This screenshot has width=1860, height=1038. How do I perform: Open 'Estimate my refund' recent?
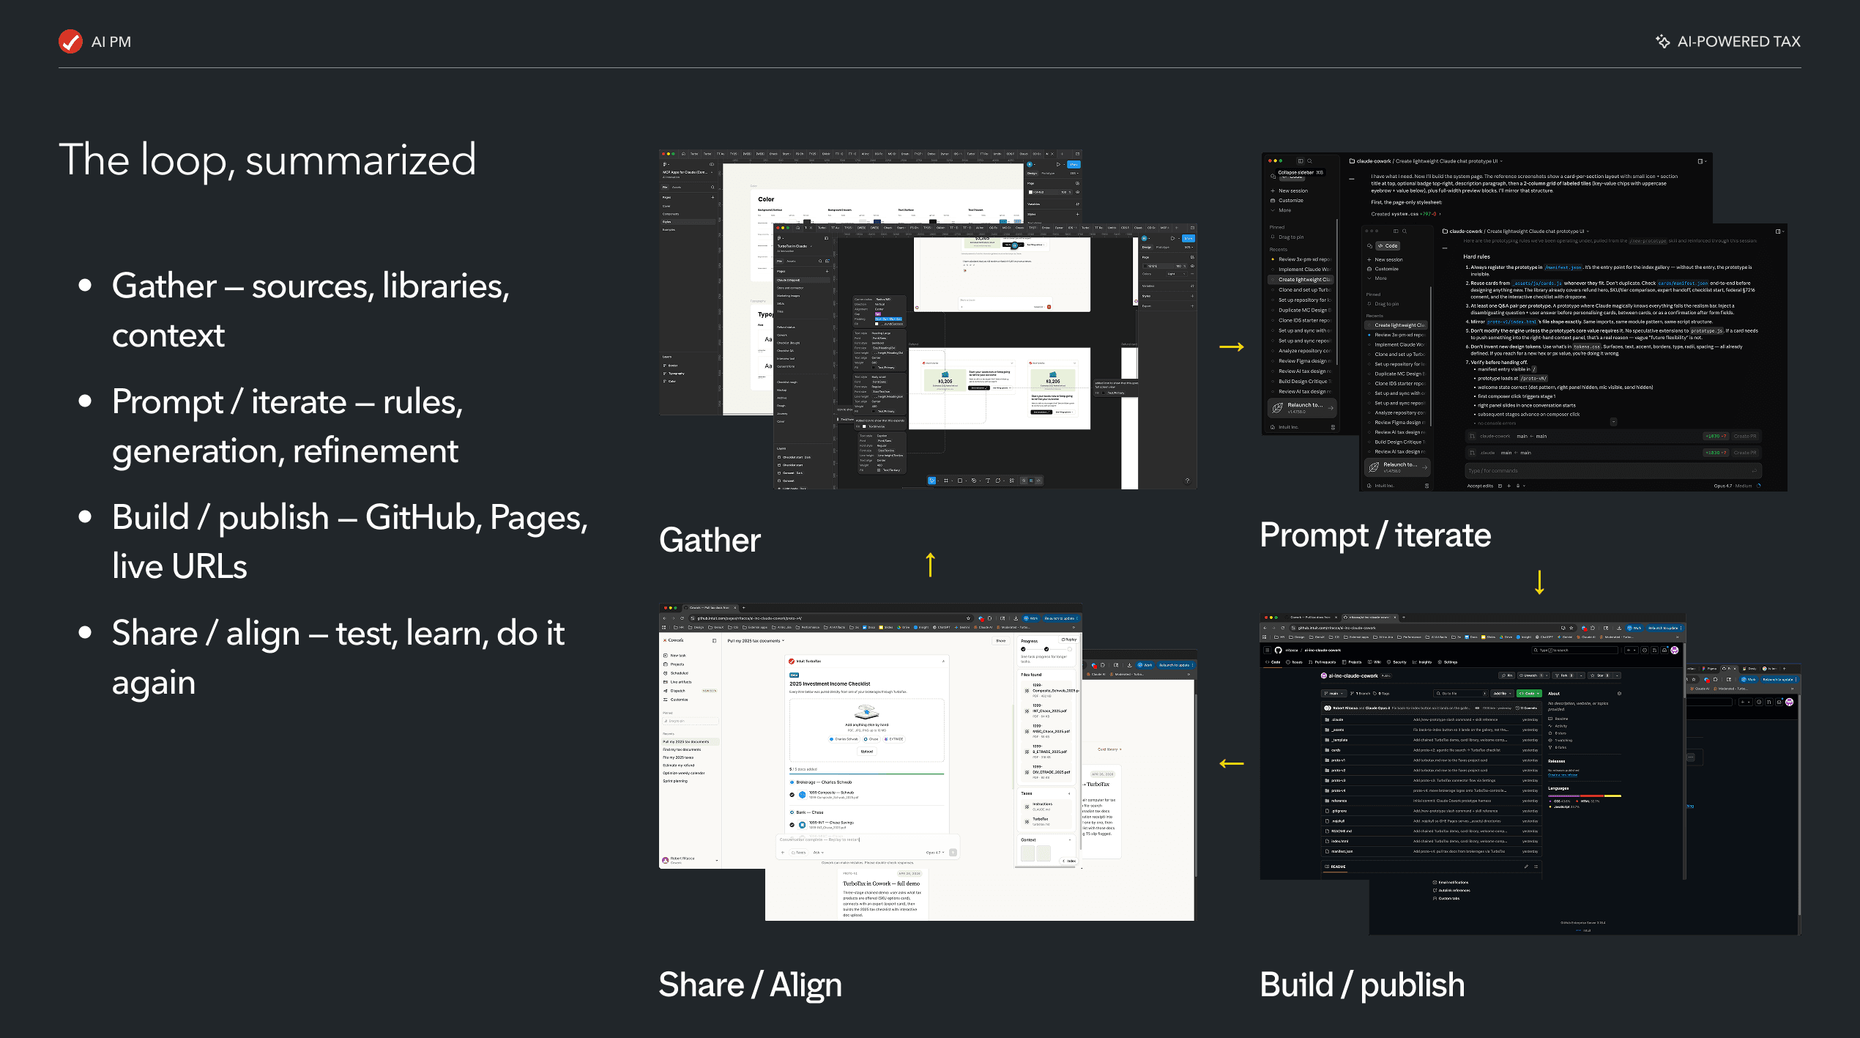[679, 765]
